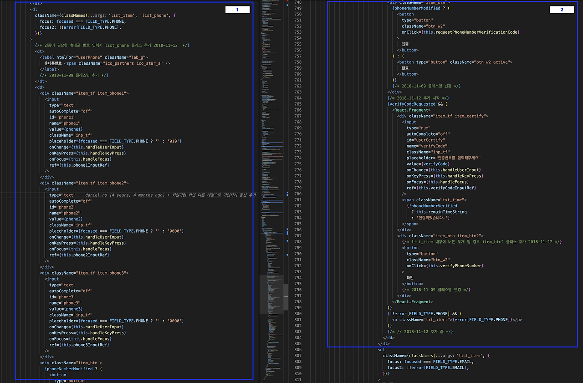The image size is (583, 383).
Task: Select line number 792 in the gutter
Action: coord(298,266)
